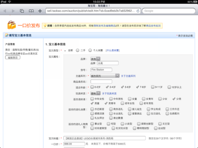Open the 玩具材质 dropdown showing 塑料

point(95,93)
